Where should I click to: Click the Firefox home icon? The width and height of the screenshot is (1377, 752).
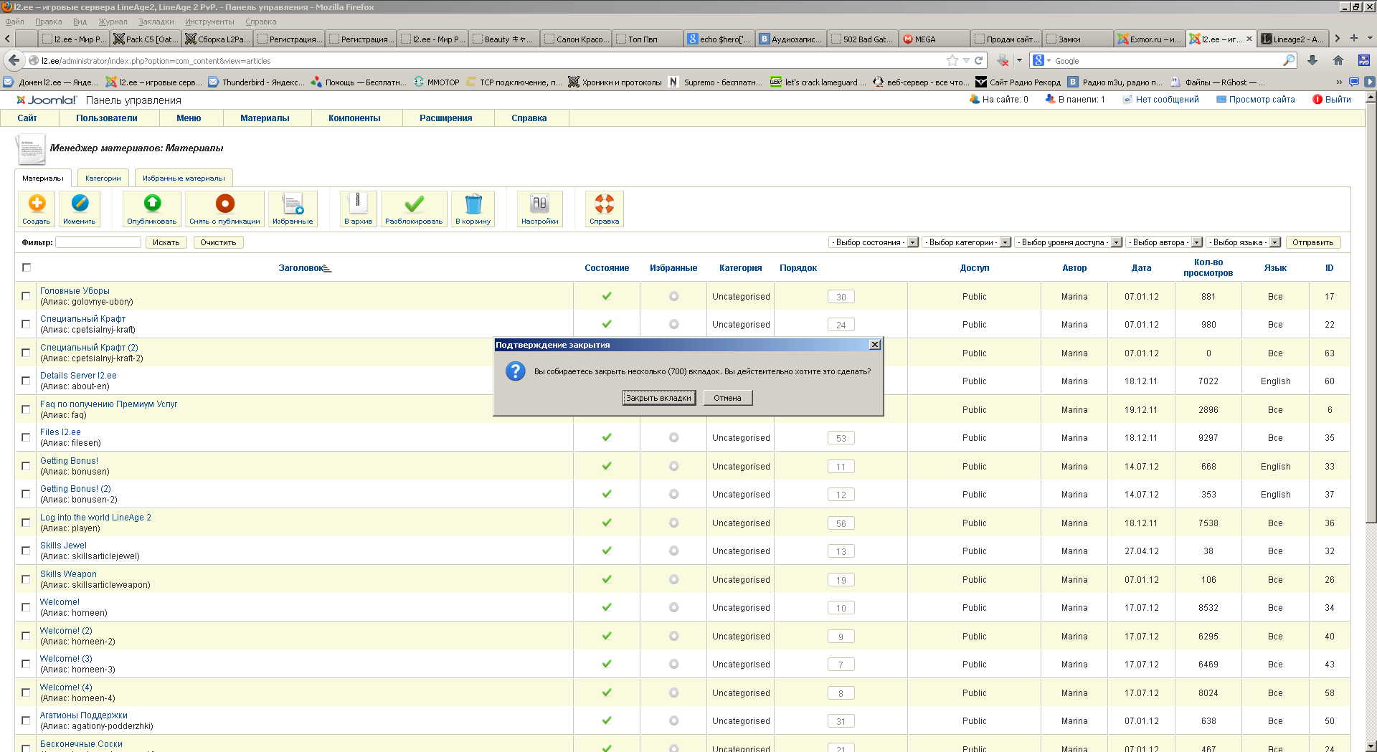[x=1338, y=60]
